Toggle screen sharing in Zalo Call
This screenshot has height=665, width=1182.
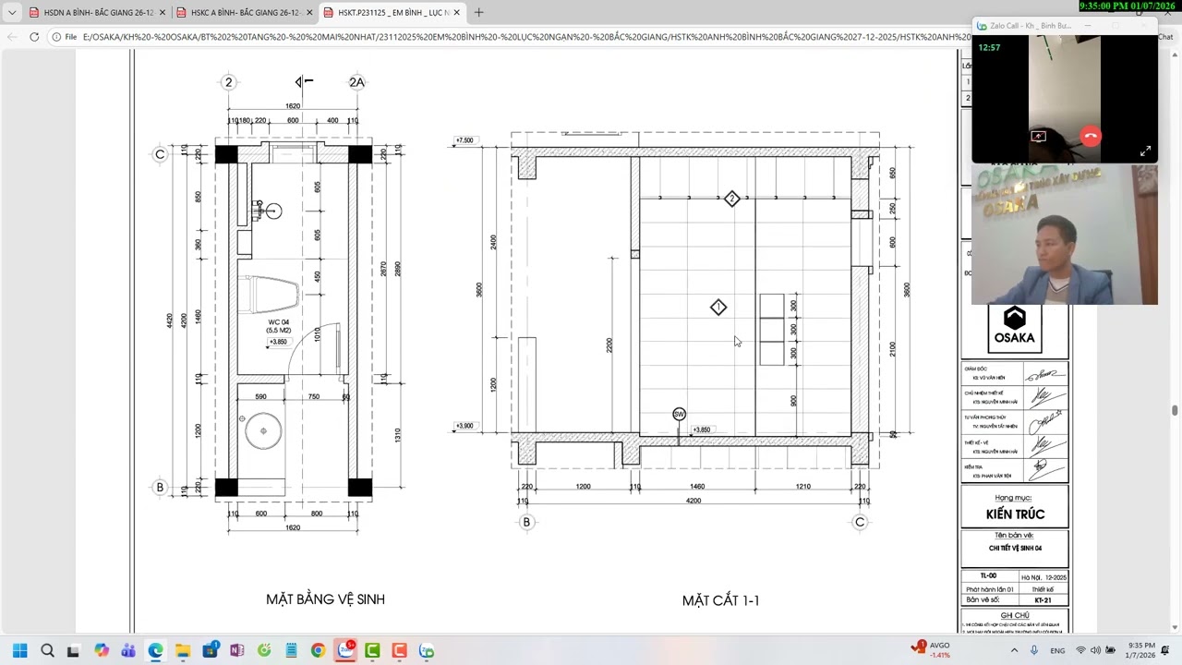pos(1038,137)
